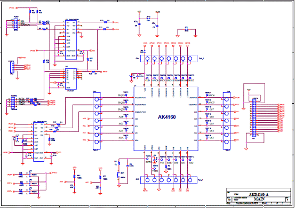Select the SW1 reset push switch
This screenshot has height=208, width=295.
point(118,175)
